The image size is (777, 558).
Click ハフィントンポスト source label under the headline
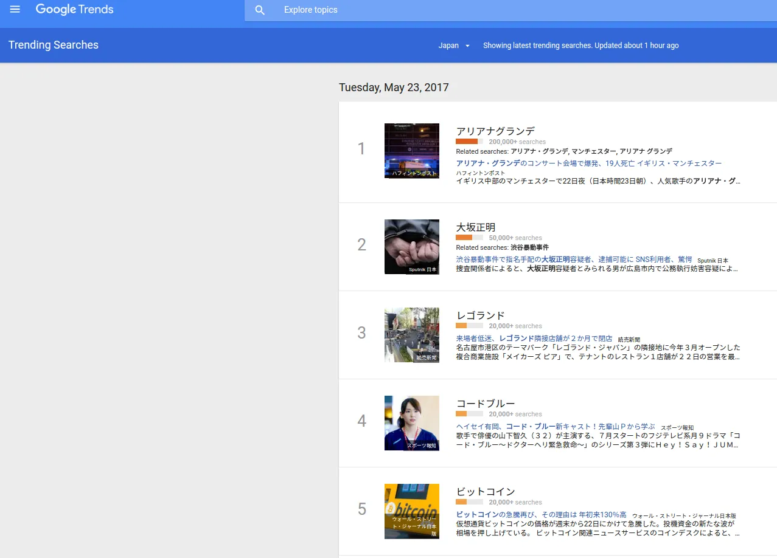tap(481, 173)
